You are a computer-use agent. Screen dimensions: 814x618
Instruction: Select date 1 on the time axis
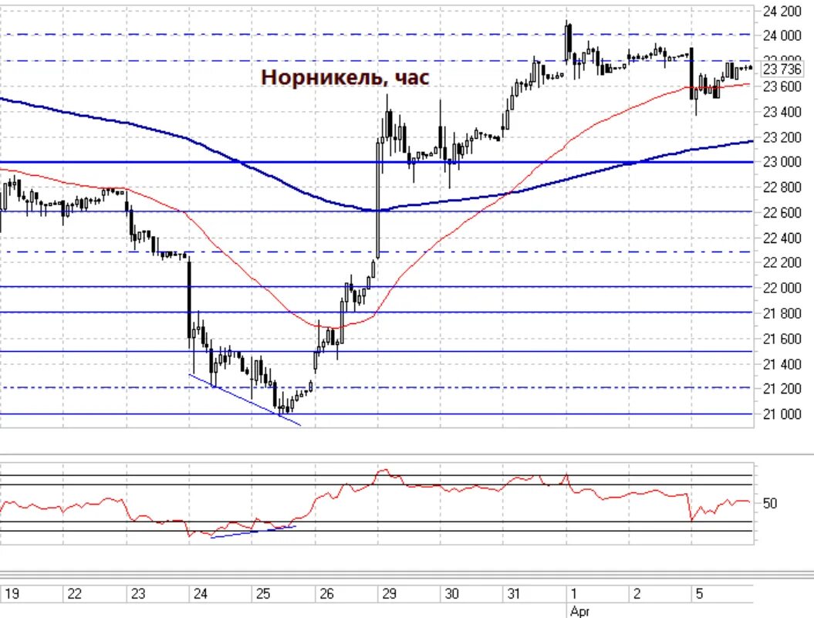click(x=573, y=593)
